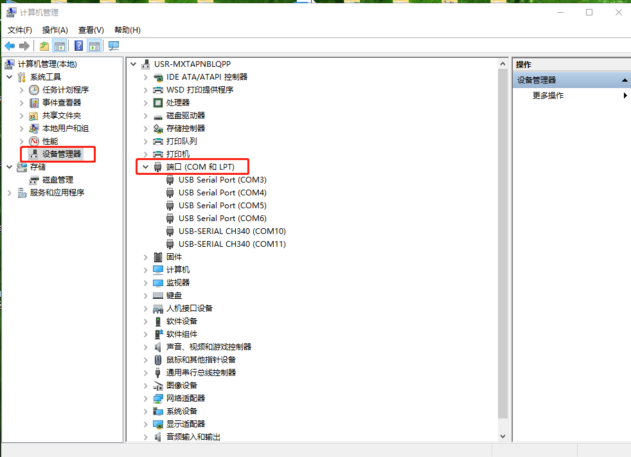Select the 系统设备 category
631x457 pixels.
pos(182,411)
